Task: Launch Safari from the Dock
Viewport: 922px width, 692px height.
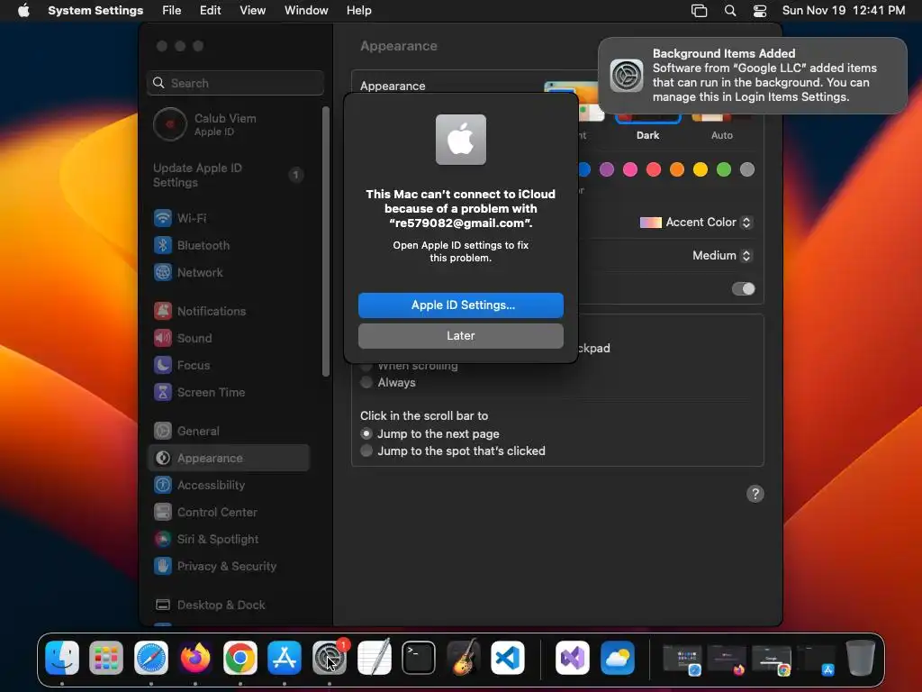Action: click(x=151, y=658)
